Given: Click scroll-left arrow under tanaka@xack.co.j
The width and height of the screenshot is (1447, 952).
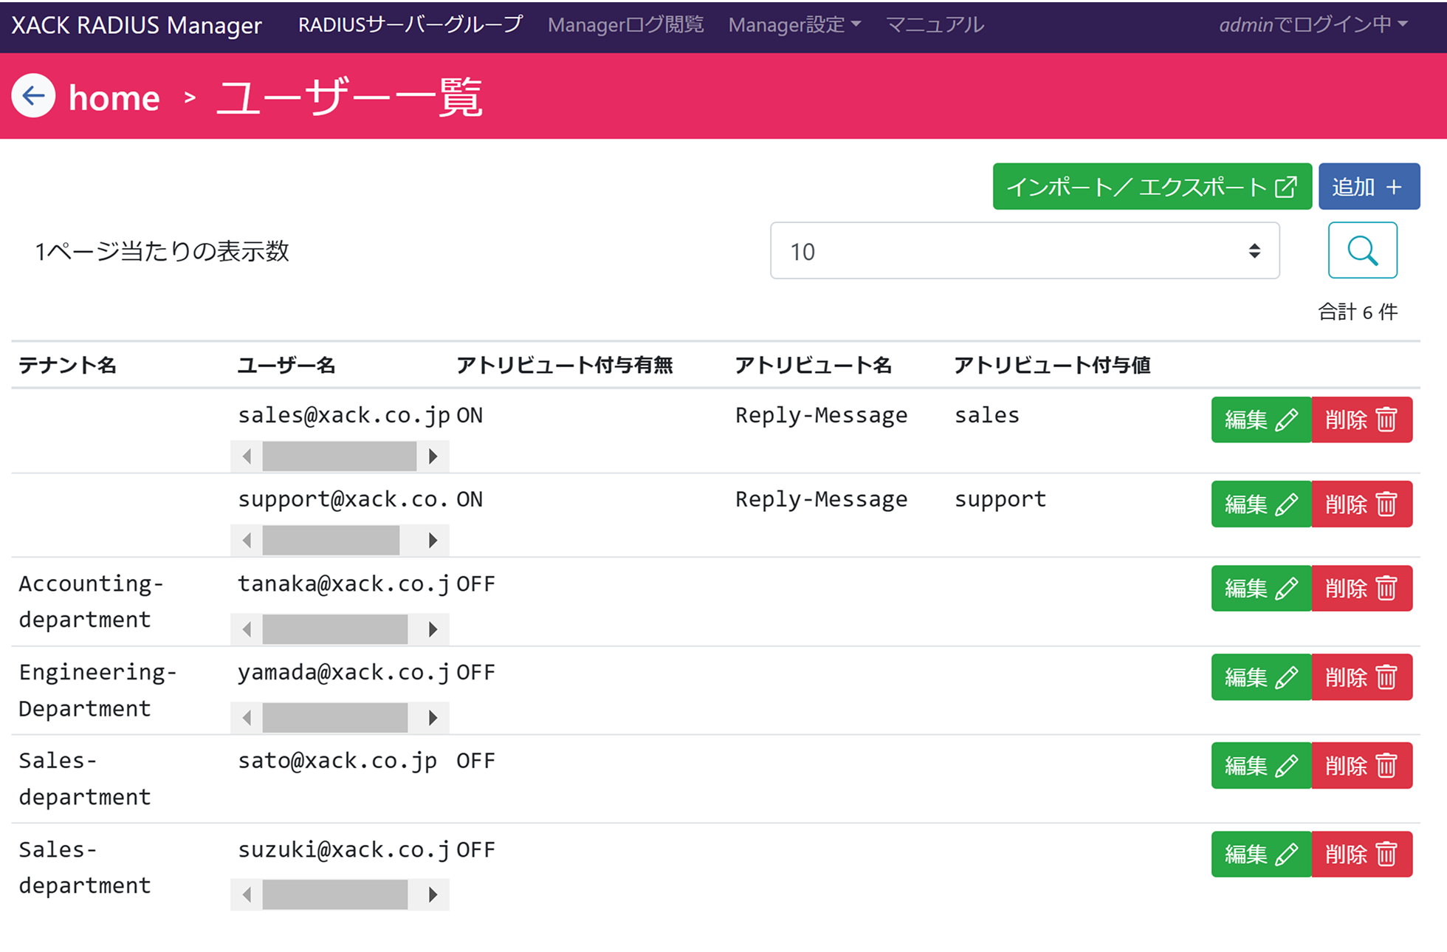Looking at the screenshot, I should pyautogui.click(x=247, y=629).
